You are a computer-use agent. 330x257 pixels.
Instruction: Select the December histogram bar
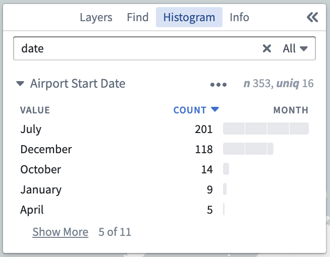(x=248, y=149)
